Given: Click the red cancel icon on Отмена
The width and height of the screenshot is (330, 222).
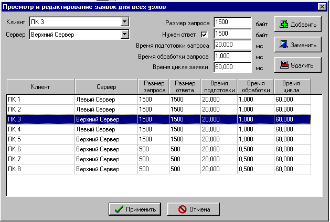Looking at the screenshot, I should (x=183, y=209).
